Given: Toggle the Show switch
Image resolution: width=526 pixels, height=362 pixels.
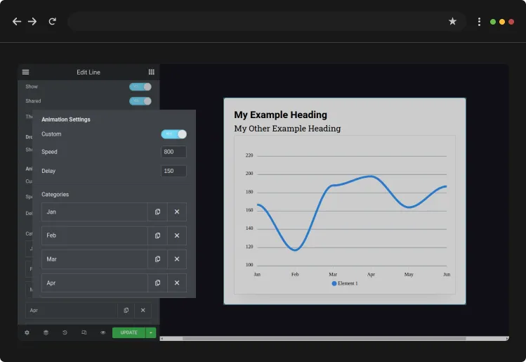Looking at the screenshot, I should click(140, 86).
